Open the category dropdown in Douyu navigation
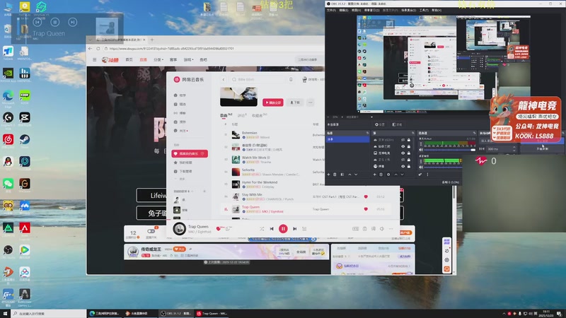Image resolution: width=566 pixels, height=318 pixels. (x=158, y=59)
